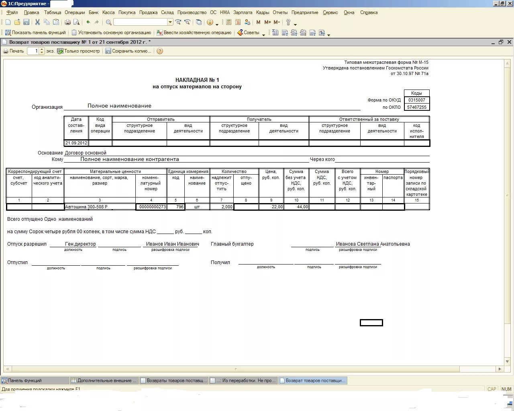The image size is (514, 411).
Task: Open the Продажа menu
Action: click(149, 12)
